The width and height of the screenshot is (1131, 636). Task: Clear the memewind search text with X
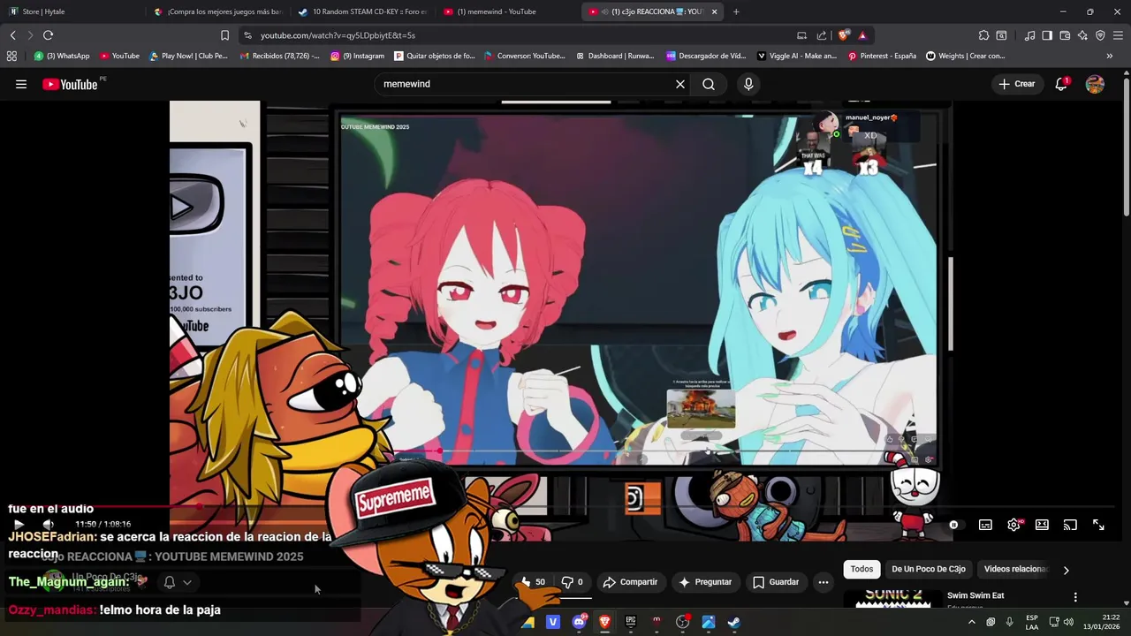(x=680, y=84)
